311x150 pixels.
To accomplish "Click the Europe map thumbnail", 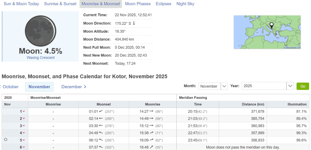I will 267,32.
